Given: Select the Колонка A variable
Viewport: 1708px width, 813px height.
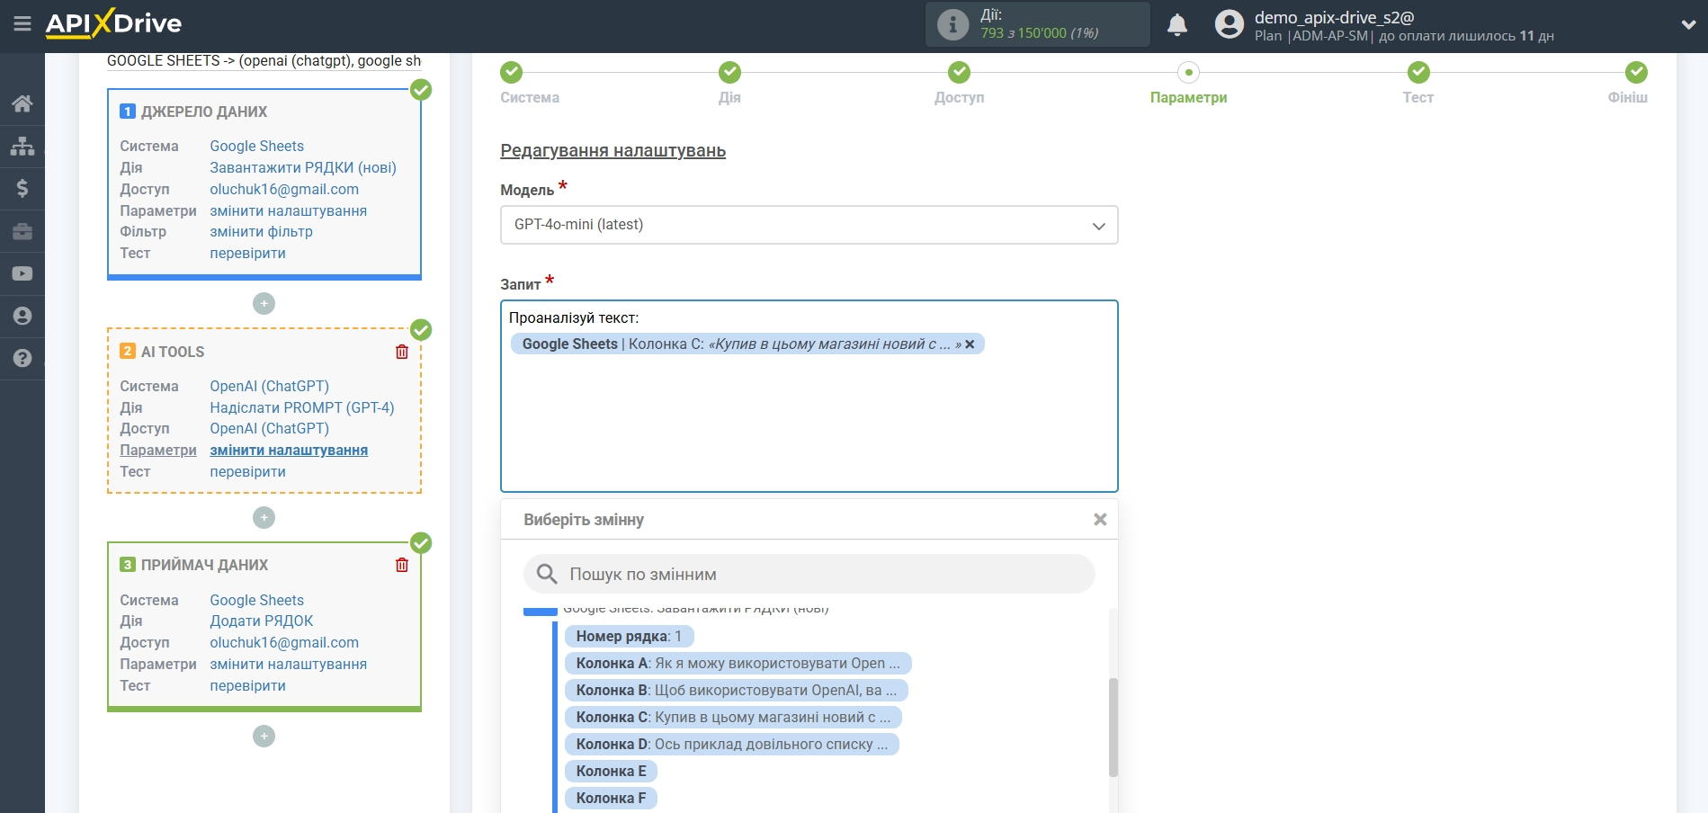Looking at the screenshot, I should click(x=738, y=664).
